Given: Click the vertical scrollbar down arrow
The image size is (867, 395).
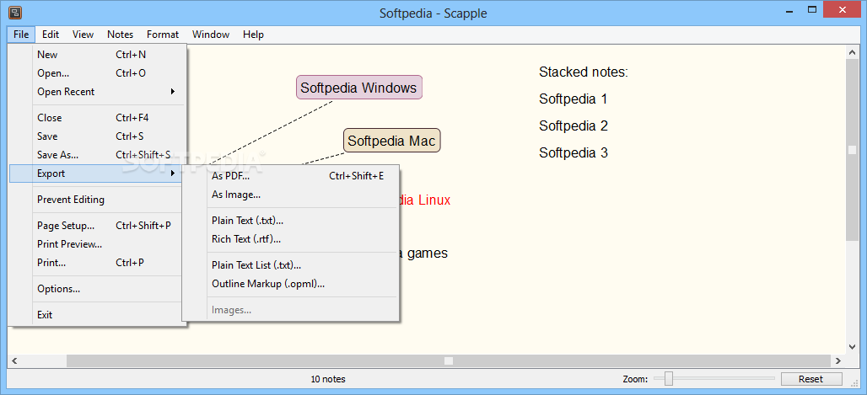Looking at the screenshot, I should tap(852, 347).
